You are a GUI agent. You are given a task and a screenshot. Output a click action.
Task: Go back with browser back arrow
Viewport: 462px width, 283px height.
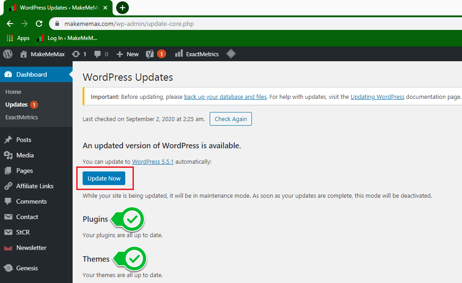10,24
